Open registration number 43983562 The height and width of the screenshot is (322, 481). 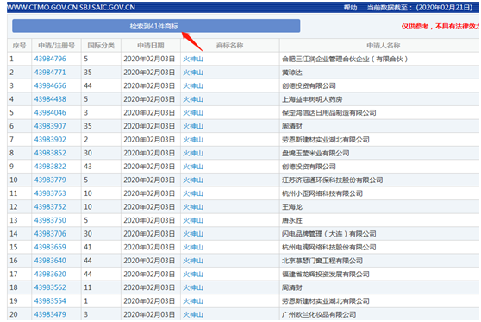(x=50, y=287)
